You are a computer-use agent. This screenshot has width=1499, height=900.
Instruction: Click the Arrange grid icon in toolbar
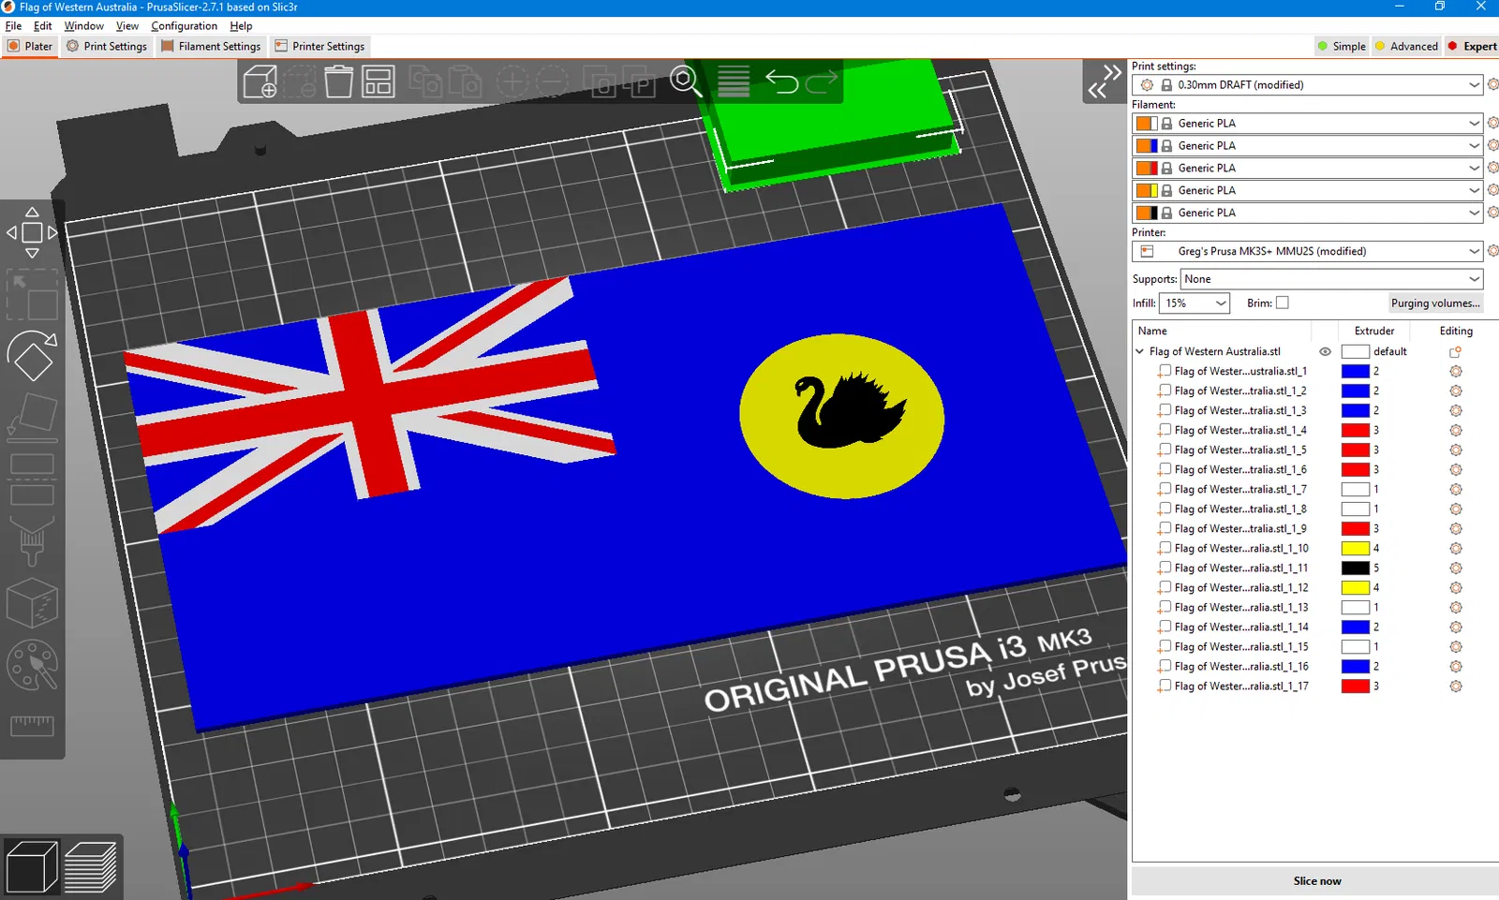click(x=378, y=82)
